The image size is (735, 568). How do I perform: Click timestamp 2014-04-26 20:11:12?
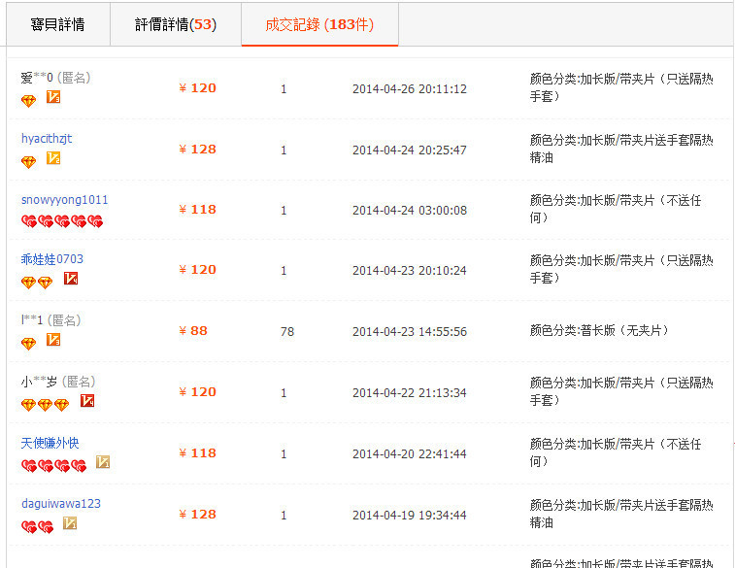tap(410, 89)
